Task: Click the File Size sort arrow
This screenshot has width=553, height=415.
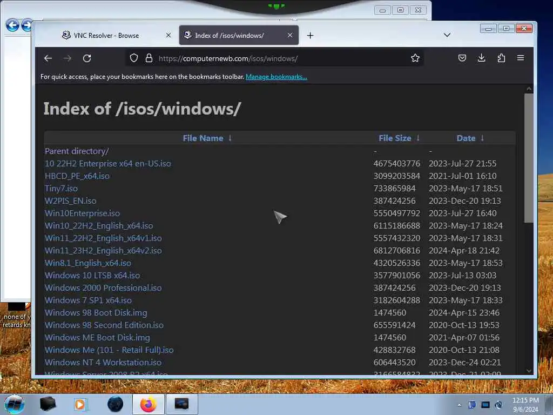Action: pos(418,138)
